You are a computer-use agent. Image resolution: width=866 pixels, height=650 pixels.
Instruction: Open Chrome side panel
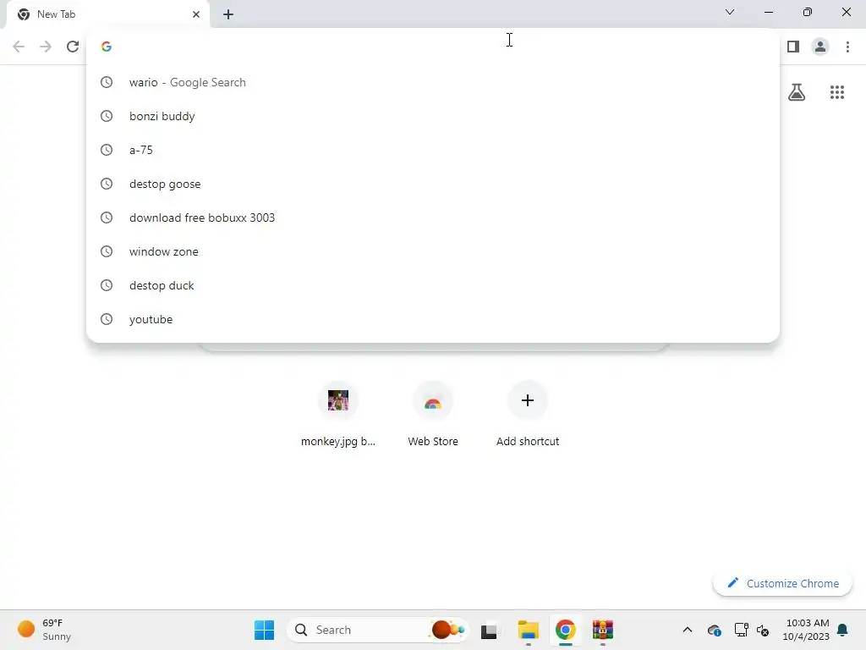tap(793, 47)
